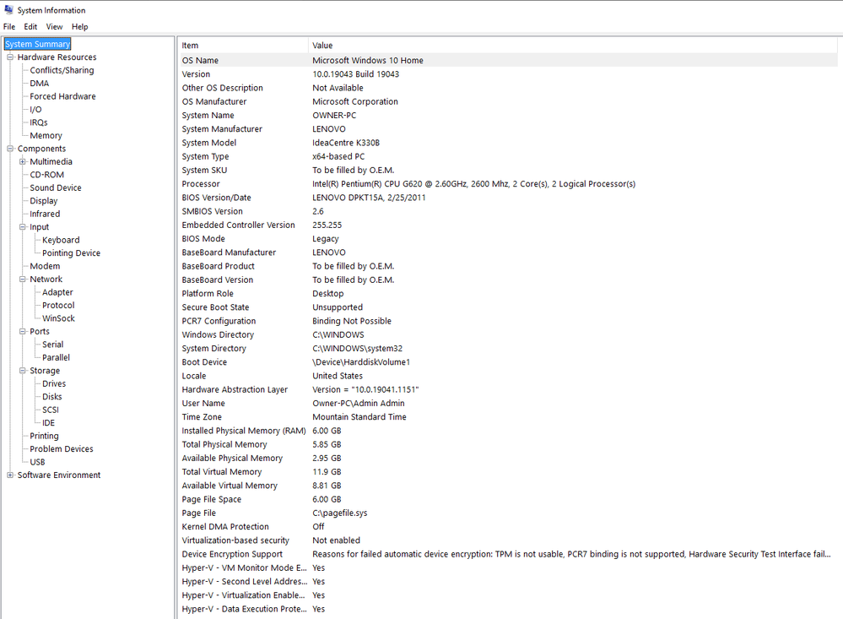
Task: Click the Processor row
Action: click(507, 184)
